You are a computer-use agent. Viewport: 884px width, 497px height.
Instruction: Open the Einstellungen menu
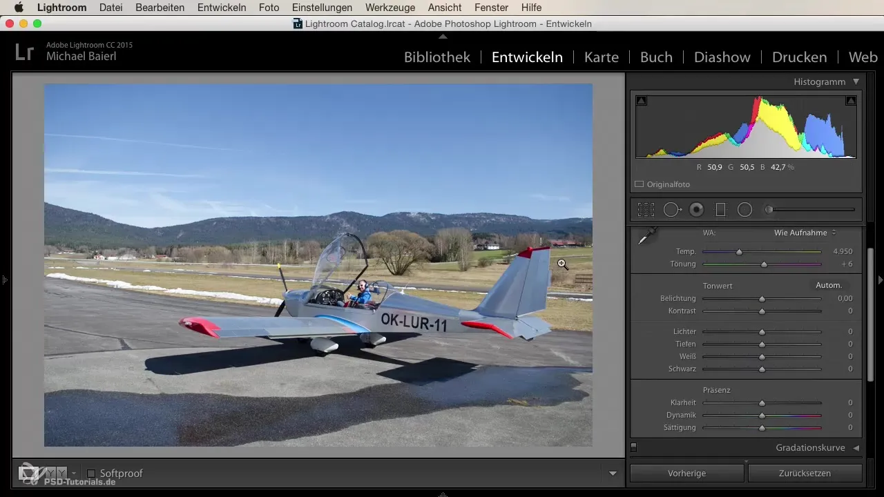tap(322, 8)
